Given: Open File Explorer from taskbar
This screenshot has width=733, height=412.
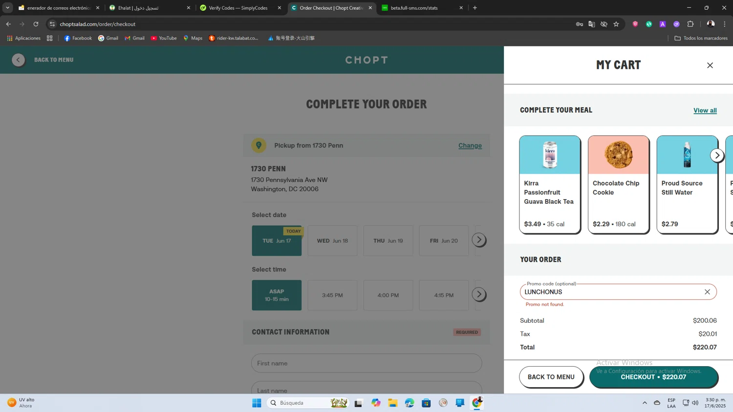Looking at the screenshot, I should (x=393, y=403).
